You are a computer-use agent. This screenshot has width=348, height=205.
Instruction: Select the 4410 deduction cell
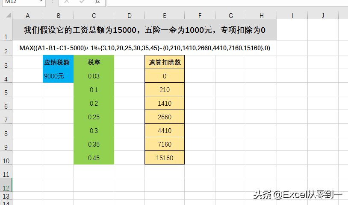click(165, 130)
